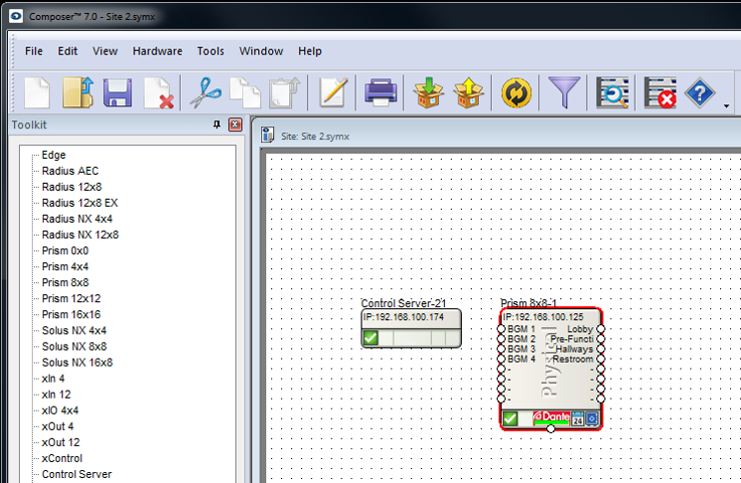
Task: Open the Hardware menu
Action: [x=157, y=51]
